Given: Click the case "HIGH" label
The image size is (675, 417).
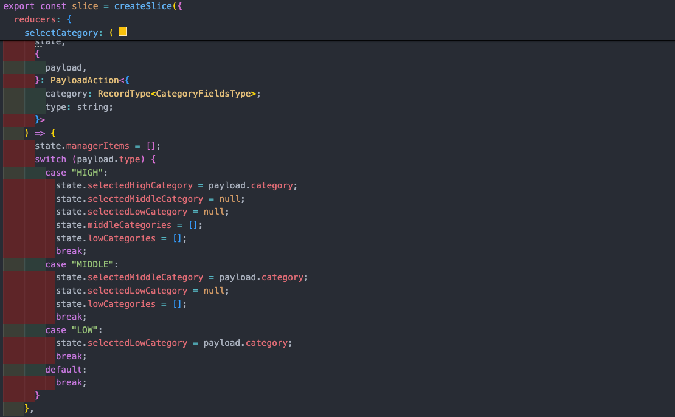Looking at the screenshot, I should pyautogui.click(x=77, y=173).
